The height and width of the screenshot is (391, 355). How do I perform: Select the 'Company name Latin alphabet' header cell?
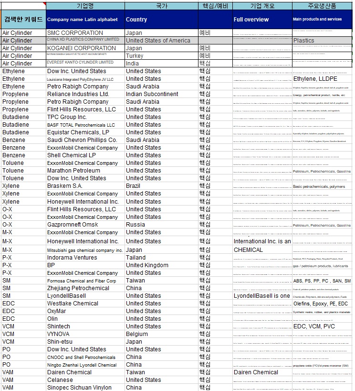pyautogui.click(x=85, y=20)
